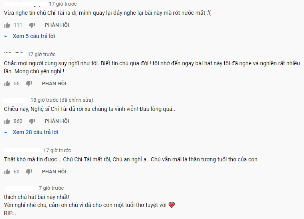Dislike the comment with 55 likes

click(29, 84)
